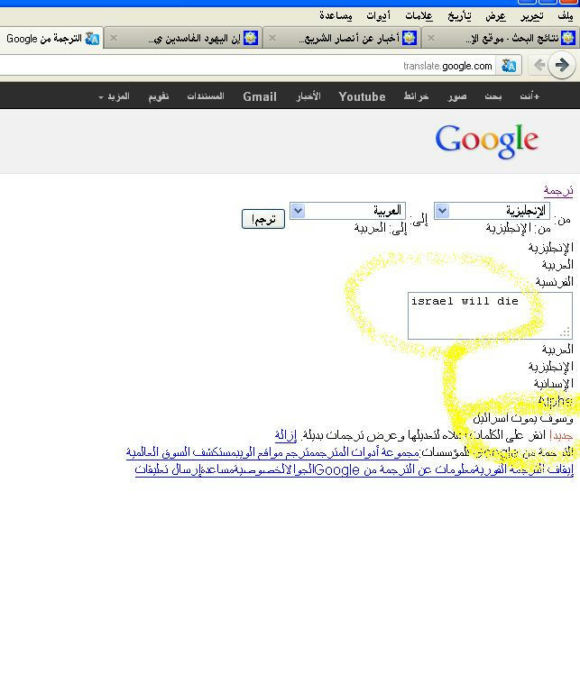Click the 'ترجم!' translate button

263,219
